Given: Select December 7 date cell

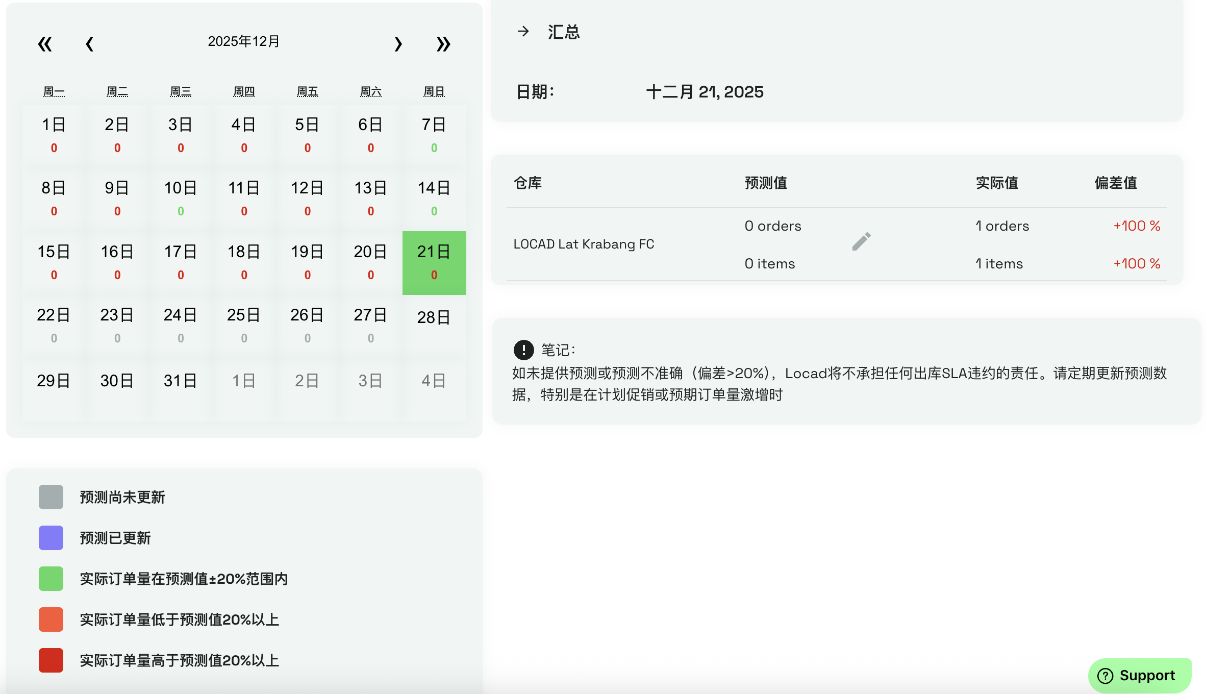Looking at the screenshot, I should coord(434,135).
